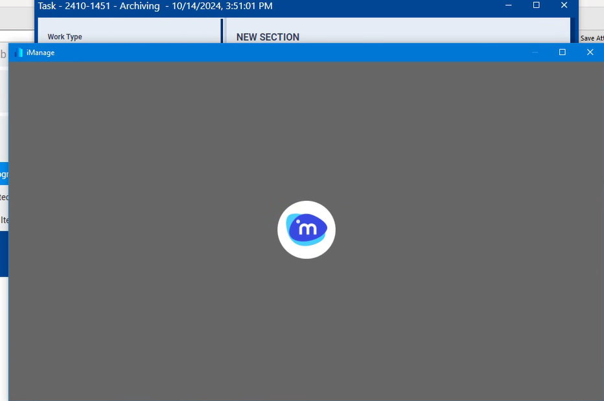Viewport: 604px width, 401px height.
Task: Click the 'Ite' truncated item at the left edge
Action: 4,220
